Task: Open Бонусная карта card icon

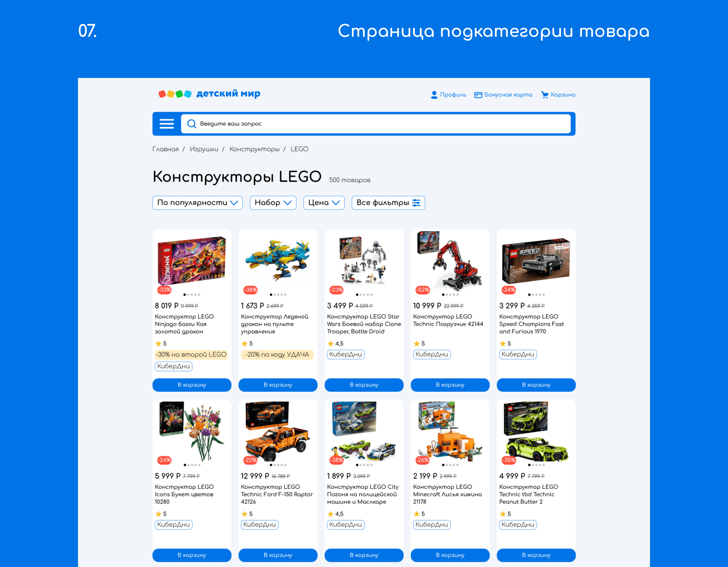Action: click(478, 95)
